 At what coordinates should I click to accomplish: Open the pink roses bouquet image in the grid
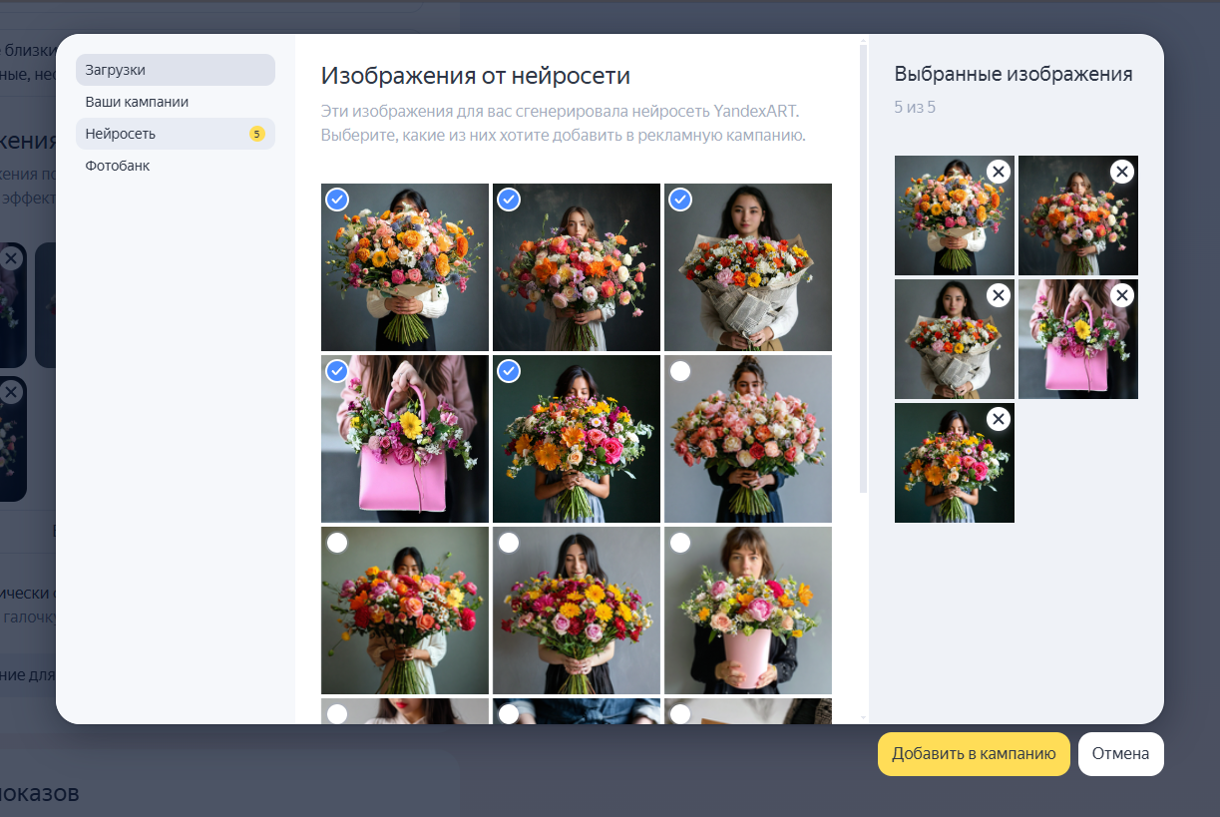748,439
